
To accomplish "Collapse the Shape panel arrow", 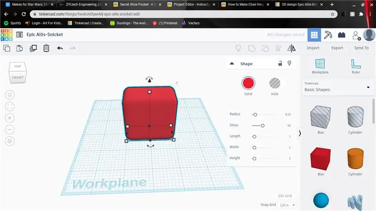I will click(232, 63).
